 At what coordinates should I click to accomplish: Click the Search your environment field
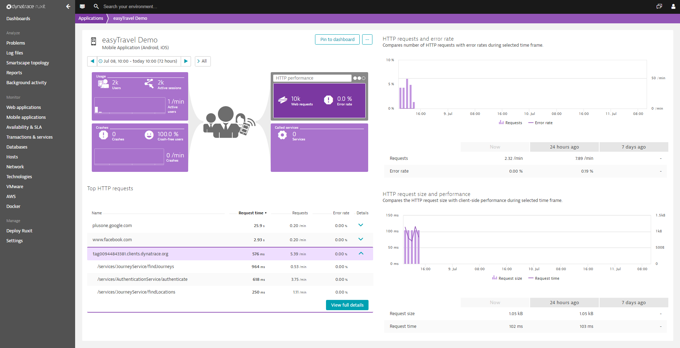point(130,6)
